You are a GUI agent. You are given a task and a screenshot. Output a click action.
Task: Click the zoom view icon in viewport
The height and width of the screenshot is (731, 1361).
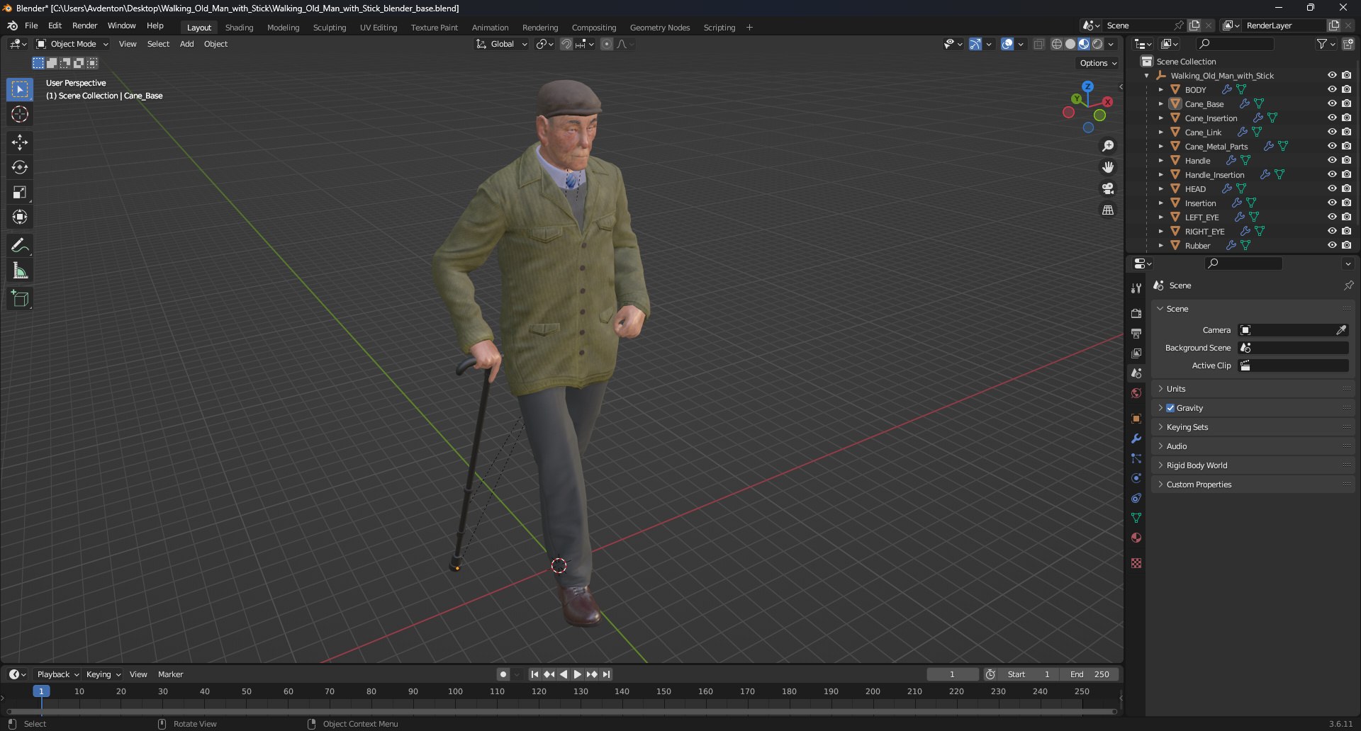pyautogui.click(x=1108, y=146)
